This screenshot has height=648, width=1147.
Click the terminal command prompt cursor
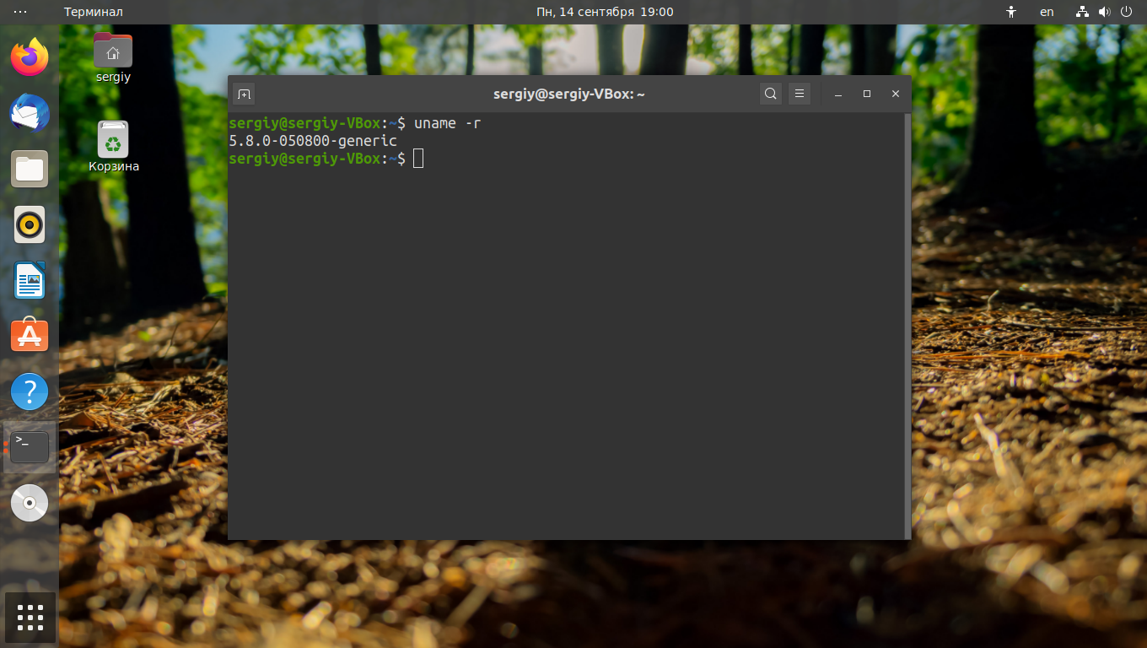point(418,159)
